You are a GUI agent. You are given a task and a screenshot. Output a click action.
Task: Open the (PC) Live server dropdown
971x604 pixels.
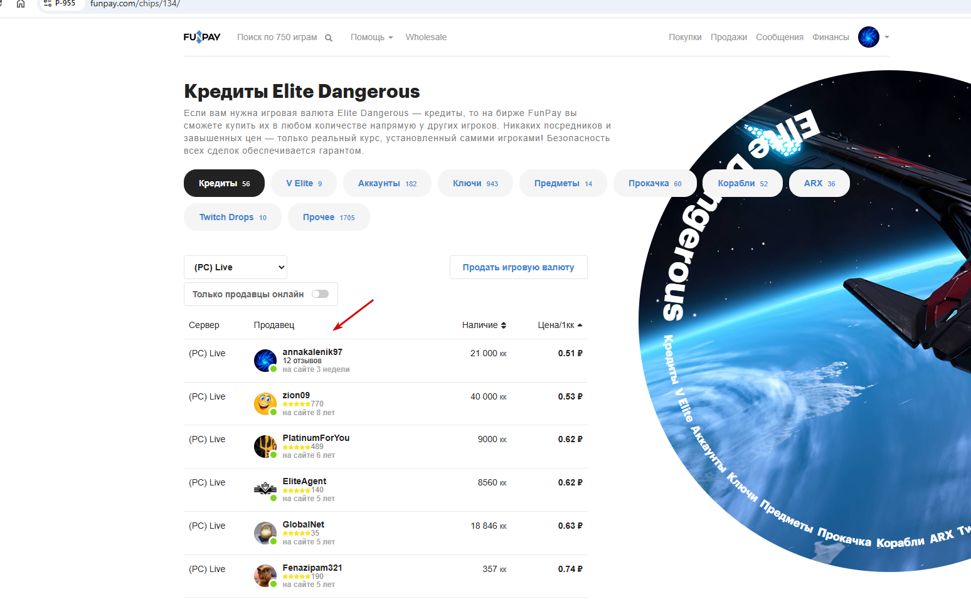coord(235,267)
